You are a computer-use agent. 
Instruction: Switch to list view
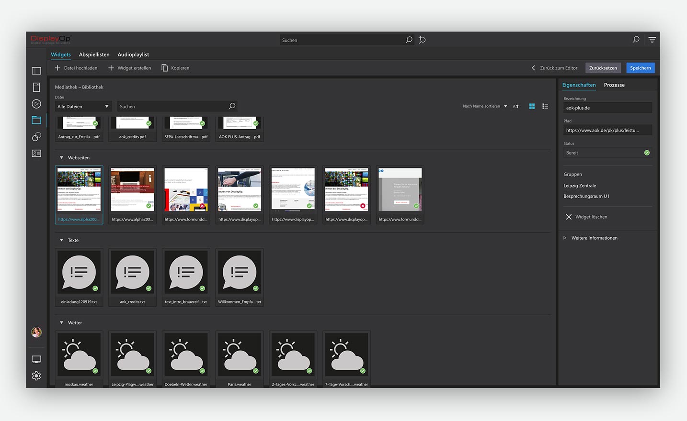(545, 106)
